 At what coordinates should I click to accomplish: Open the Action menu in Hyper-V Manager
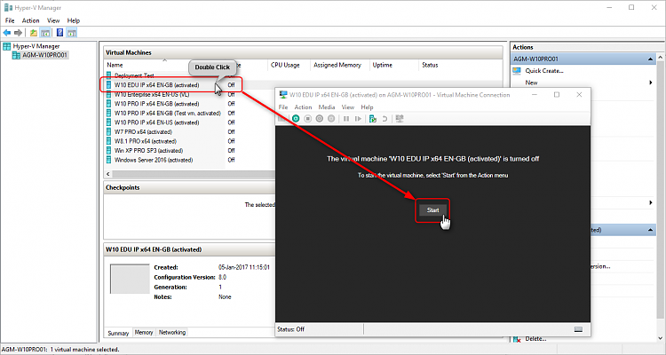(x=30, y=20)
